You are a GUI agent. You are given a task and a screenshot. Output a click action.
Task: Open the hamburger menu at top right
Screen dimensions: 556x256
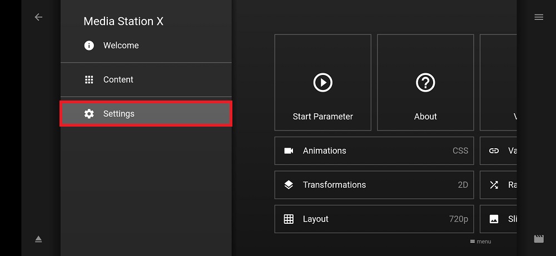tap(539, 17)
